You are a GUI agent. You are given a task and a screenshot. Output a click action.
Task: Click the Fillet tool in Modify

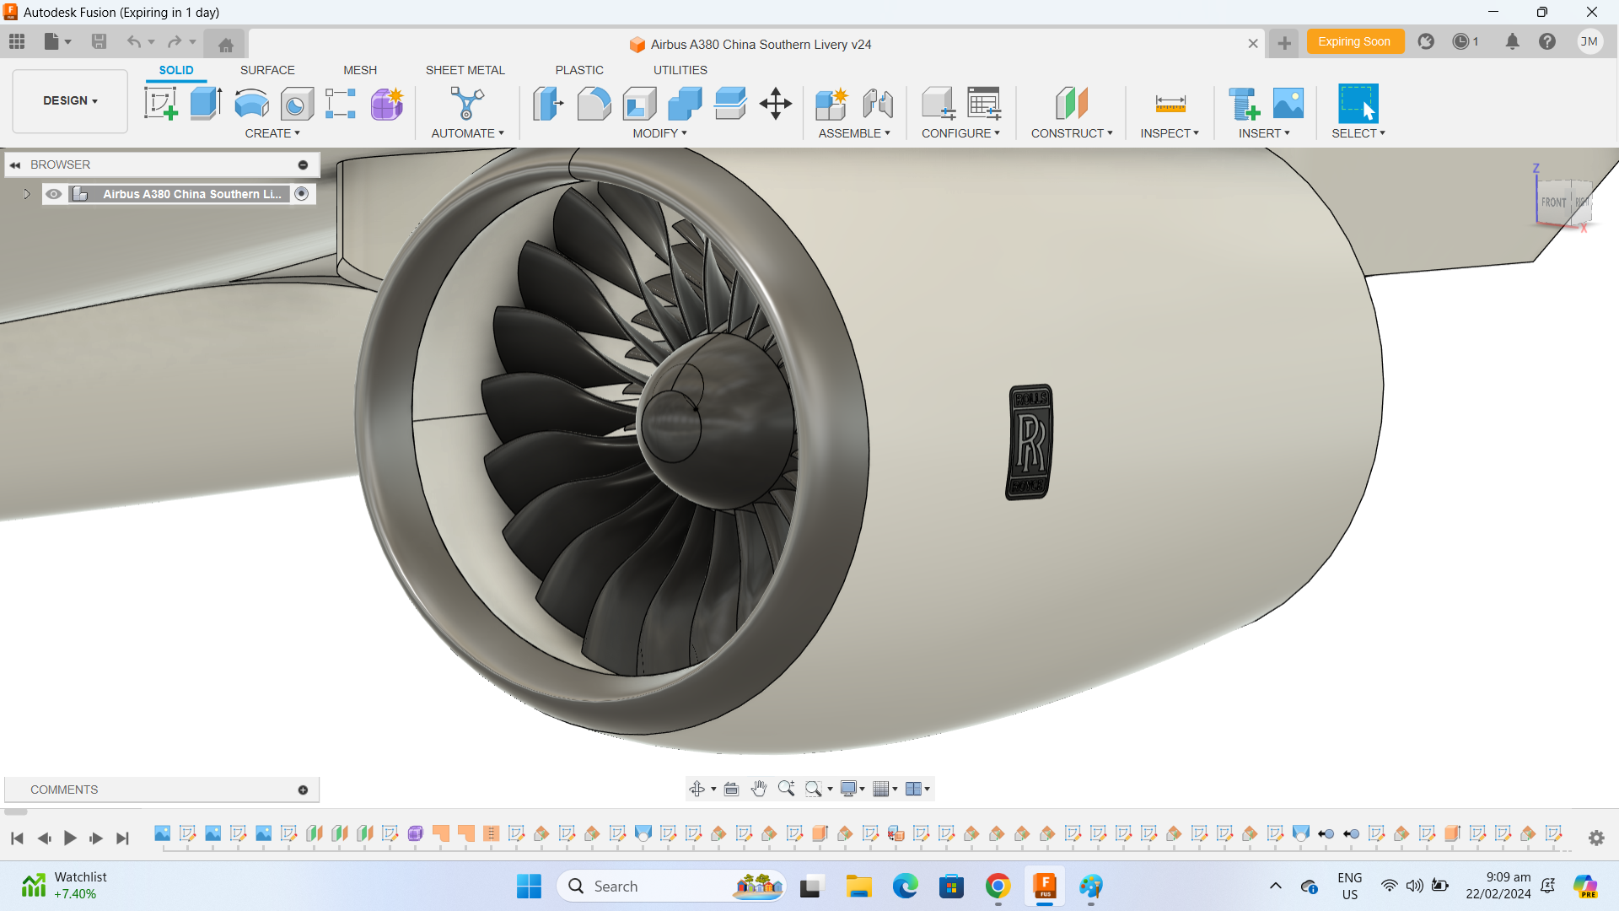point(594,104)
